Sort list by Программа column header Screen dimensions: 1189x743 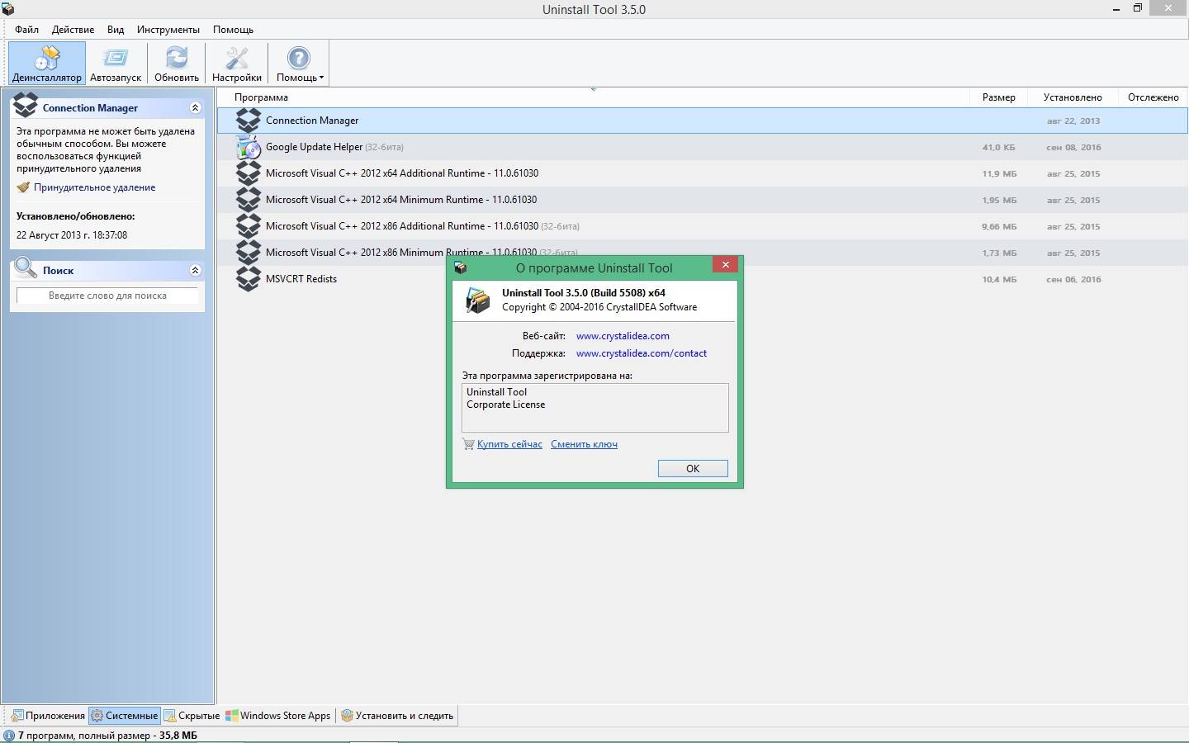click(x=261, y=97)
